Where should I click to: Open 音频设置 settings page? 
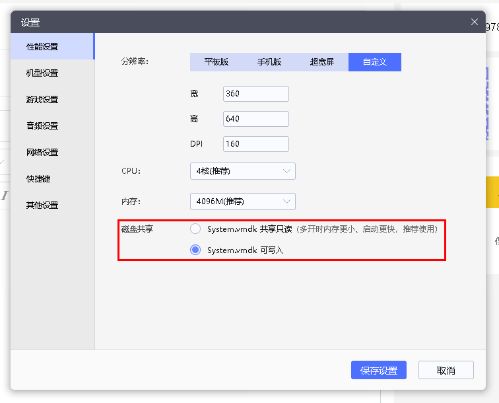[x=42, y=126]
